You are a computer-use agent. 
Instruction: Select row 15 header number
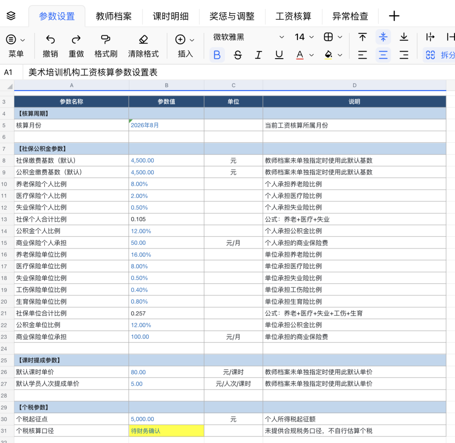pyautogui.click(x=4, y=243)
